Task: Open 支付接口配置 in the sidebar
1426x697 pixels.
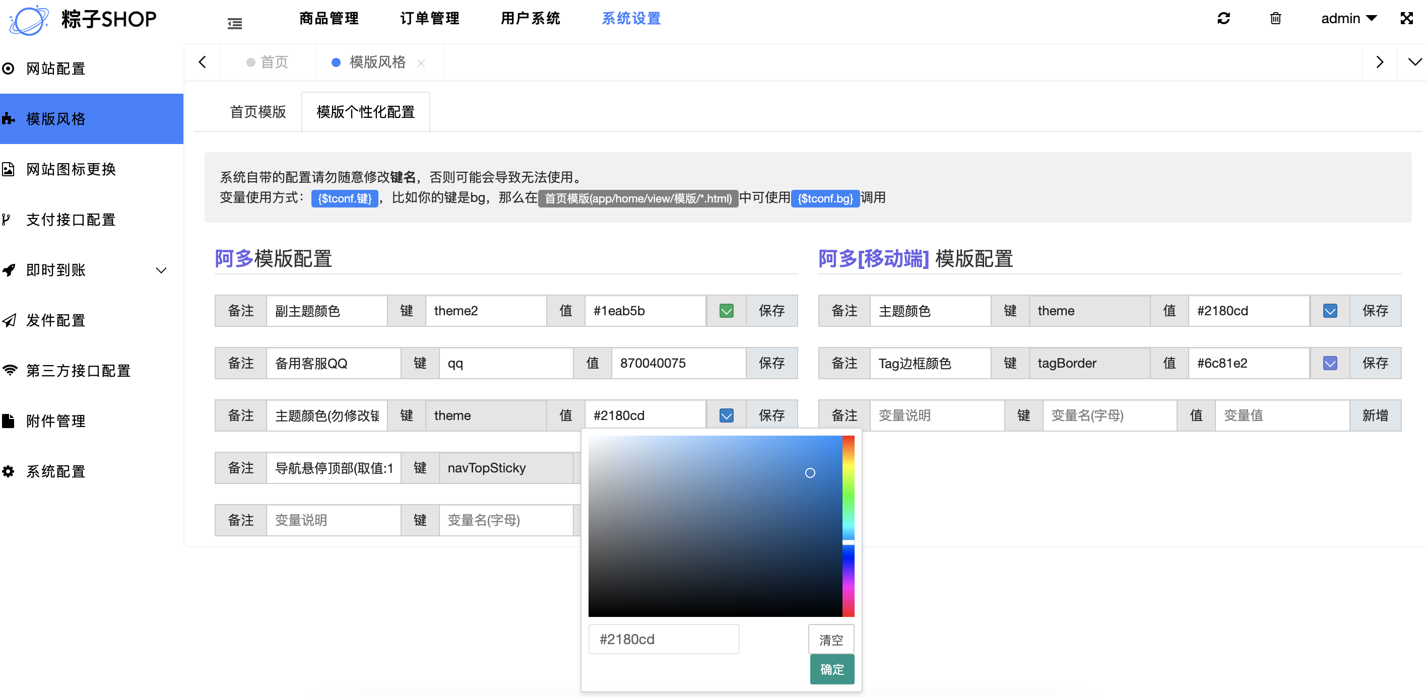Action: pyautogui.click(x=91, y=220)
